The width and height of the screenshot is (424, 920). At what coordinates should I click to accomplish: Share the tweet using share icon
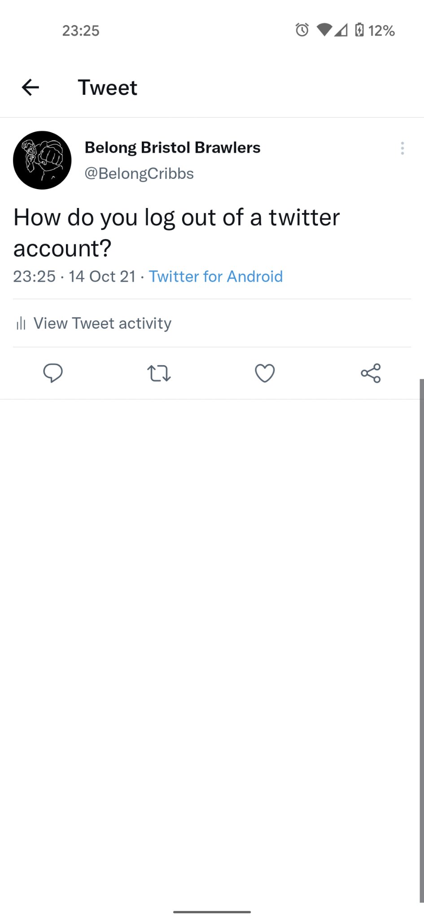tap(371, 373)
